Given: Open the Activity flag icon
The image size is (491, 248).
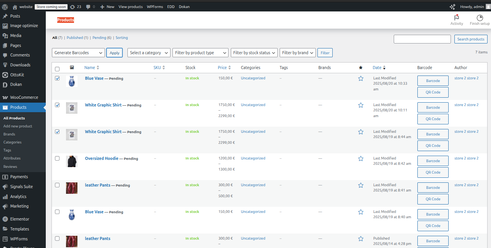Looking at the screenshot, I should tap(456, 18).
